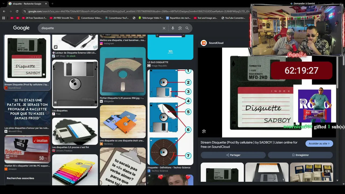Image resolution: width=345 pixels, height=194 pixels.
Task: Open first YouTube bookmark icon
Action: tap(12, 18)
